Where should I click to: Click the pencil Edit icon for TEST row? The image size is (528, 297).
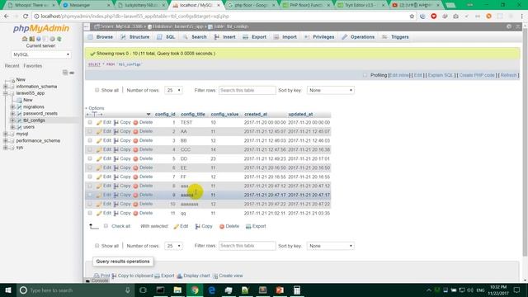tap(99, 123)
